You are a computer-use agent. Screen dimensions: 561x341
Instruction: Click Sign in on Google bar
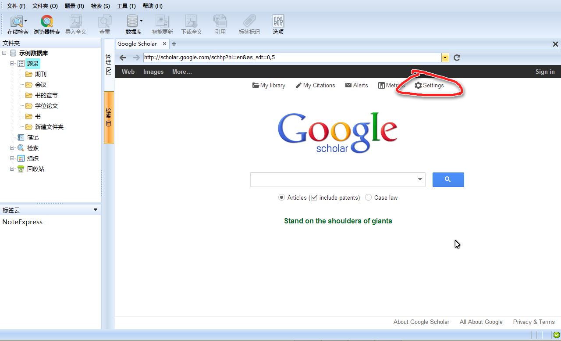click(545, 72)
